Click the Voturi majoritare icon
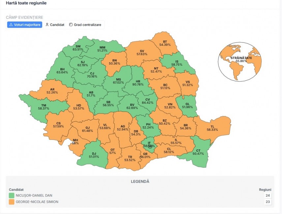The image size is (282, 214). [11, 25]
